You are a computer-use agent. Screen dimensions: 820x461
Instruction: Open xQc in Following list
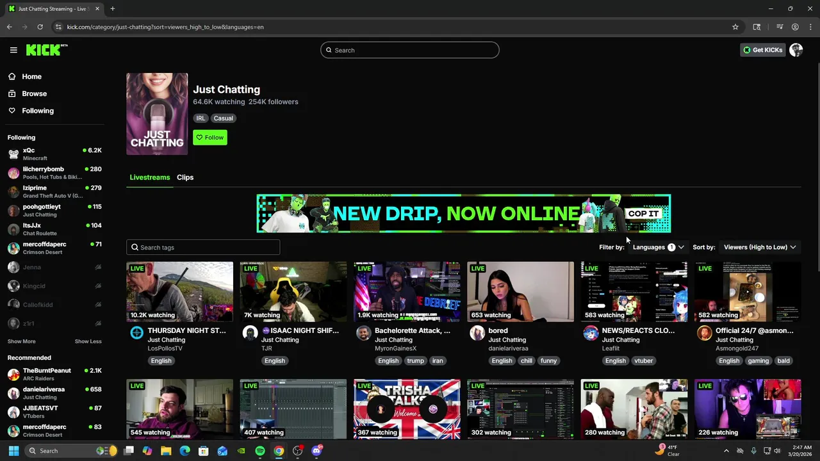pos(54,154)
